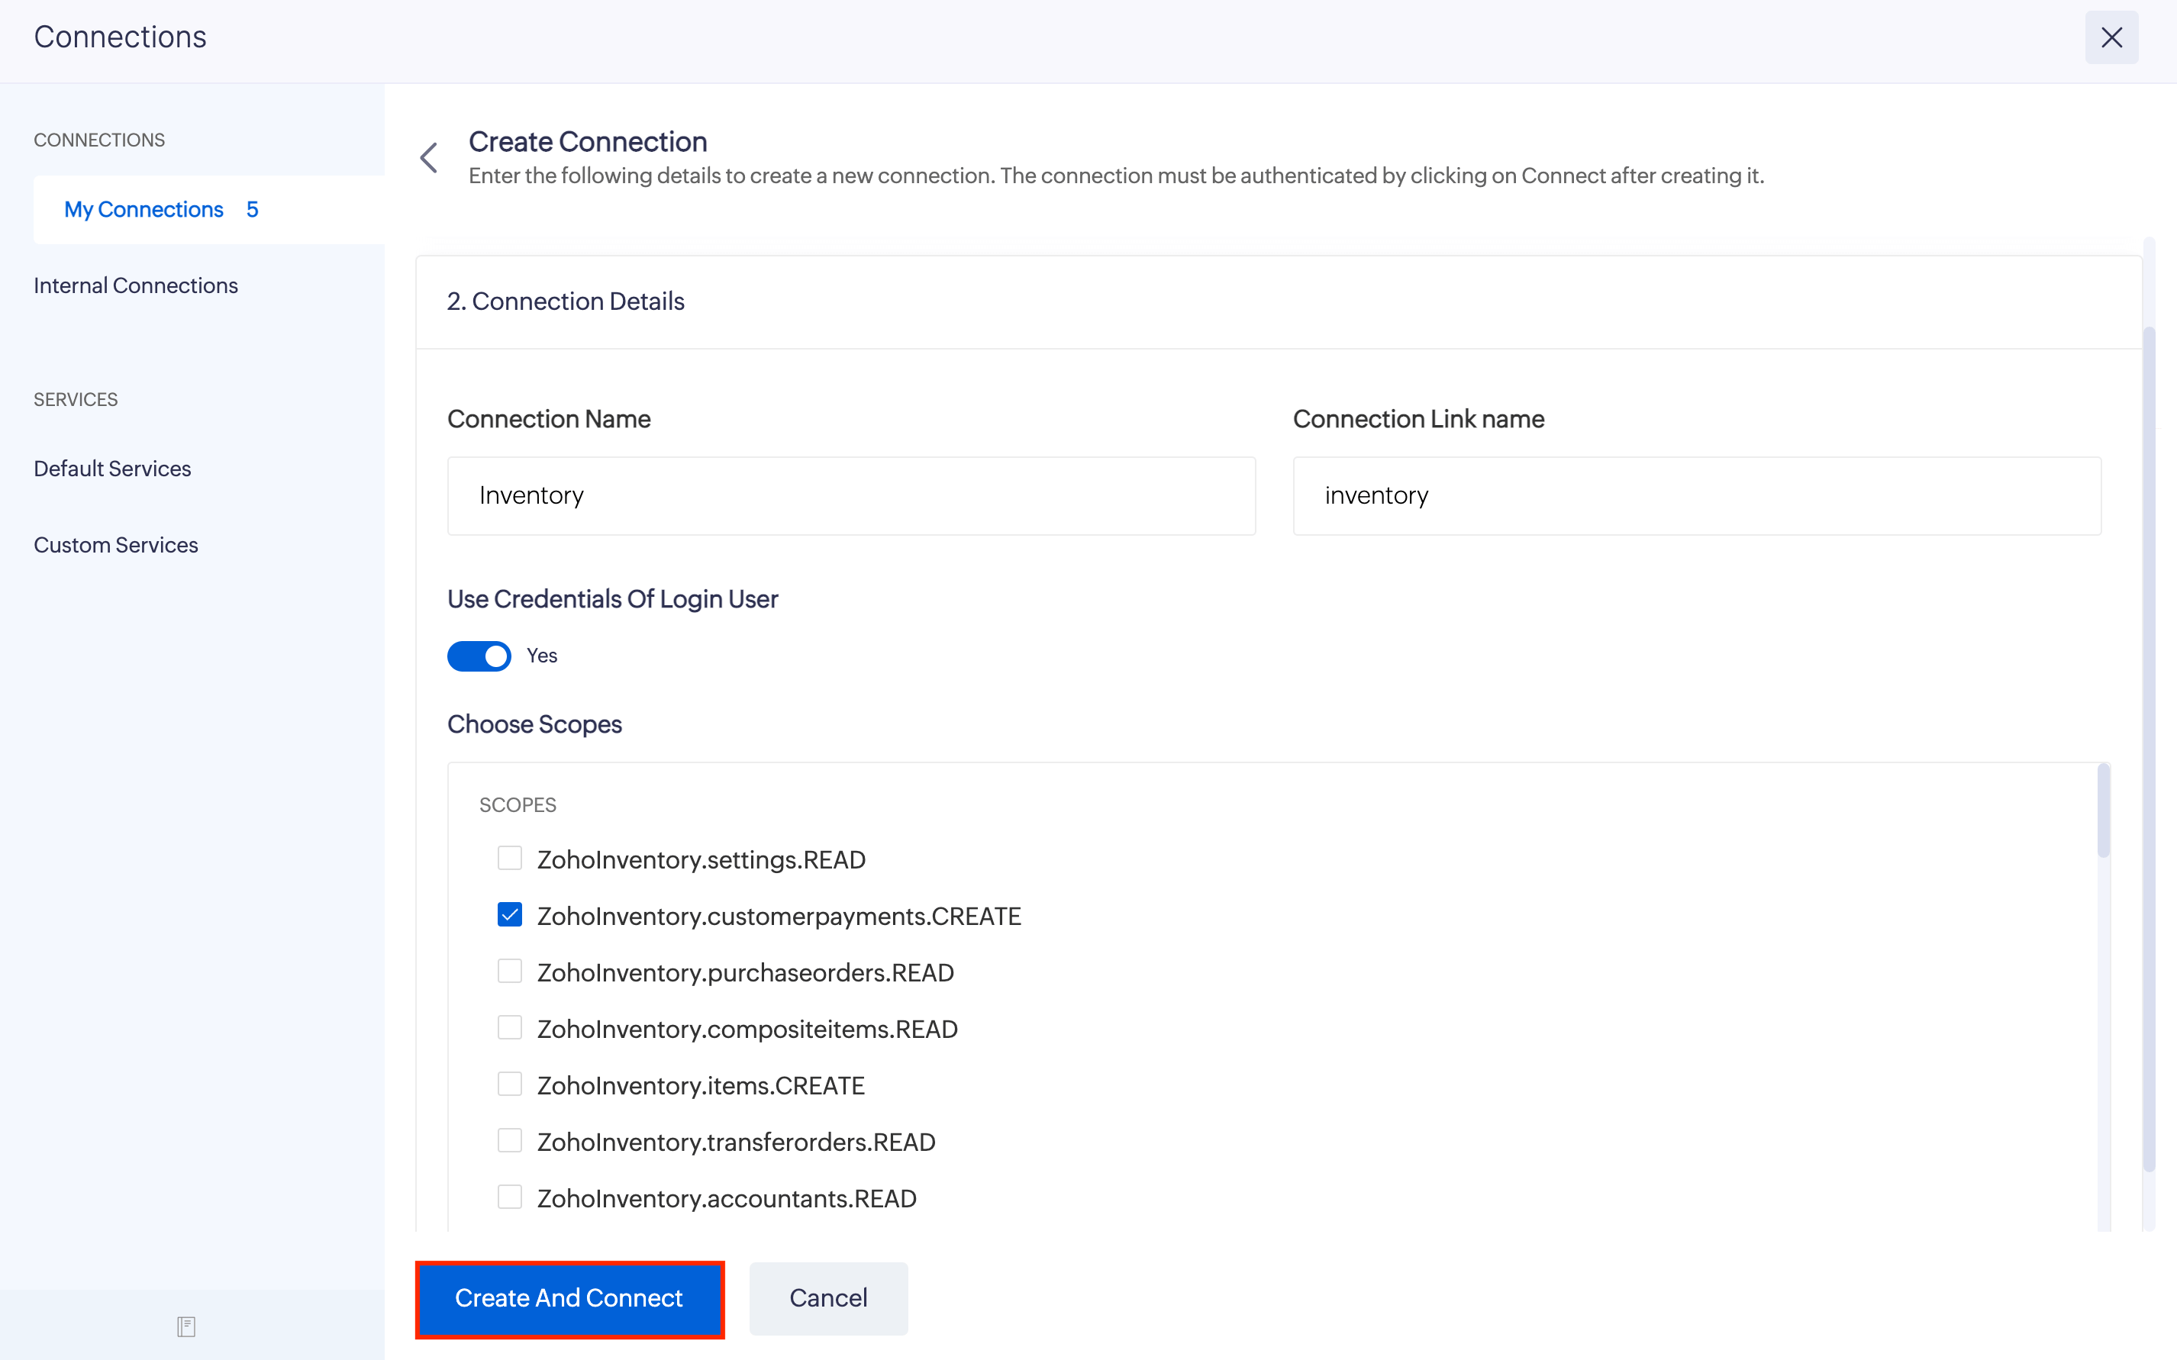
Task: Click the Cancel button
Action: (x=827, y=1298)
